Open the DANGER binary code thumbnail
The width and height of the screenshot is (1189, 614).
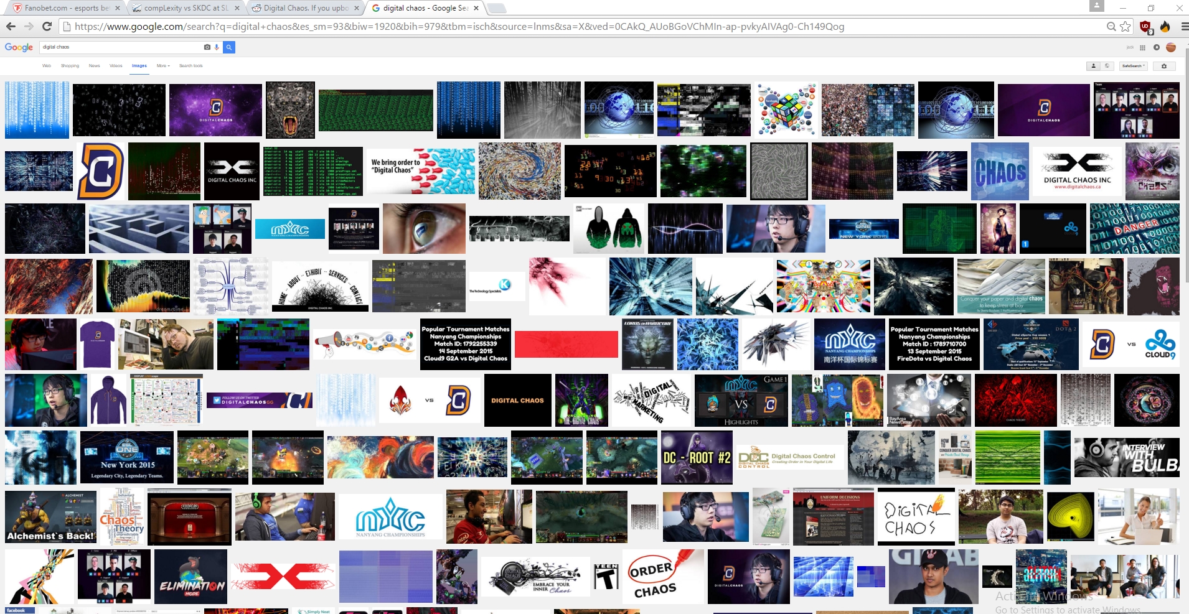tap(1134, 228)
